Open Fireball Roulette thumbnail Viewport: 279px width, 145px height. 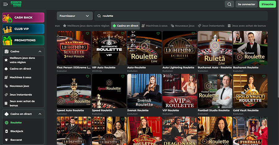pos(250,131)
